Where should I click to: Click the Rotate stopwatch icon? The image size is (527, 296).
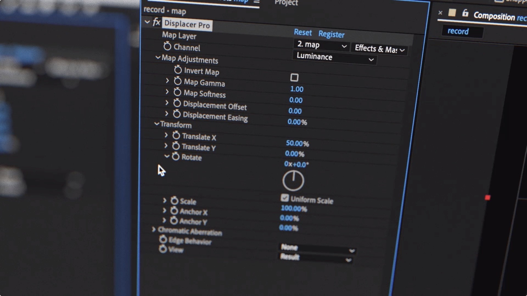click(x=175, y=157)
